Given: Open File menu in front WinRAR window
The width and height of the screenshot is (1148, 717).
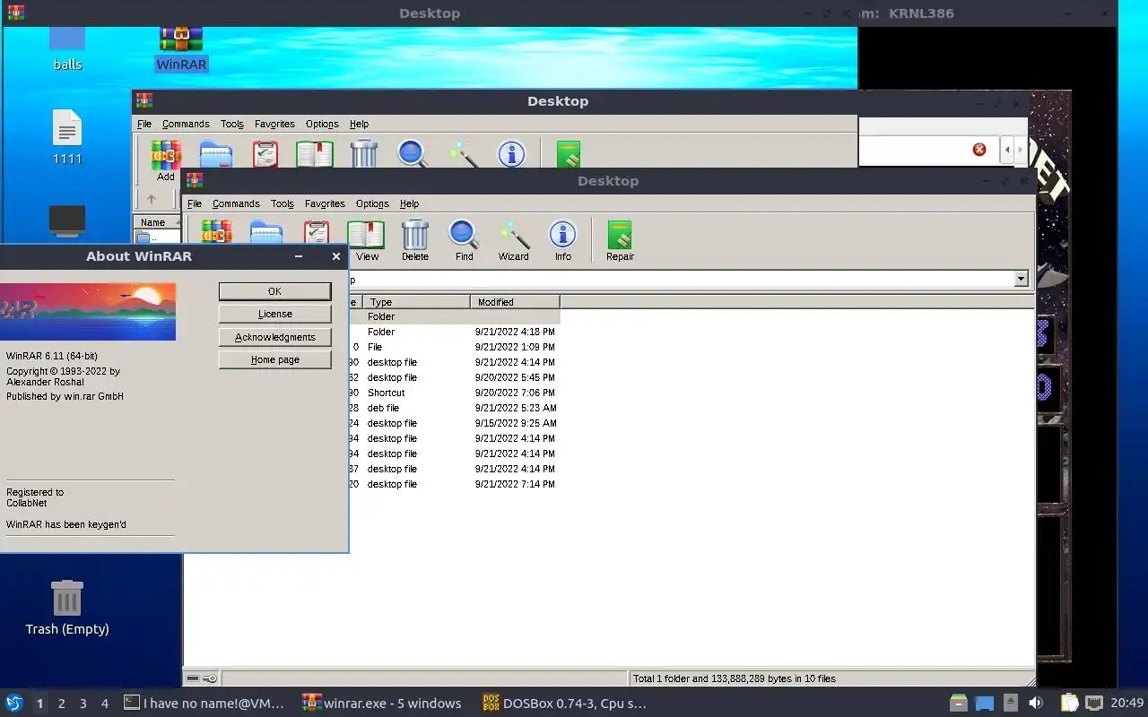Looking at the screenshot, I should pyautogui.click(x=195, y=203).
